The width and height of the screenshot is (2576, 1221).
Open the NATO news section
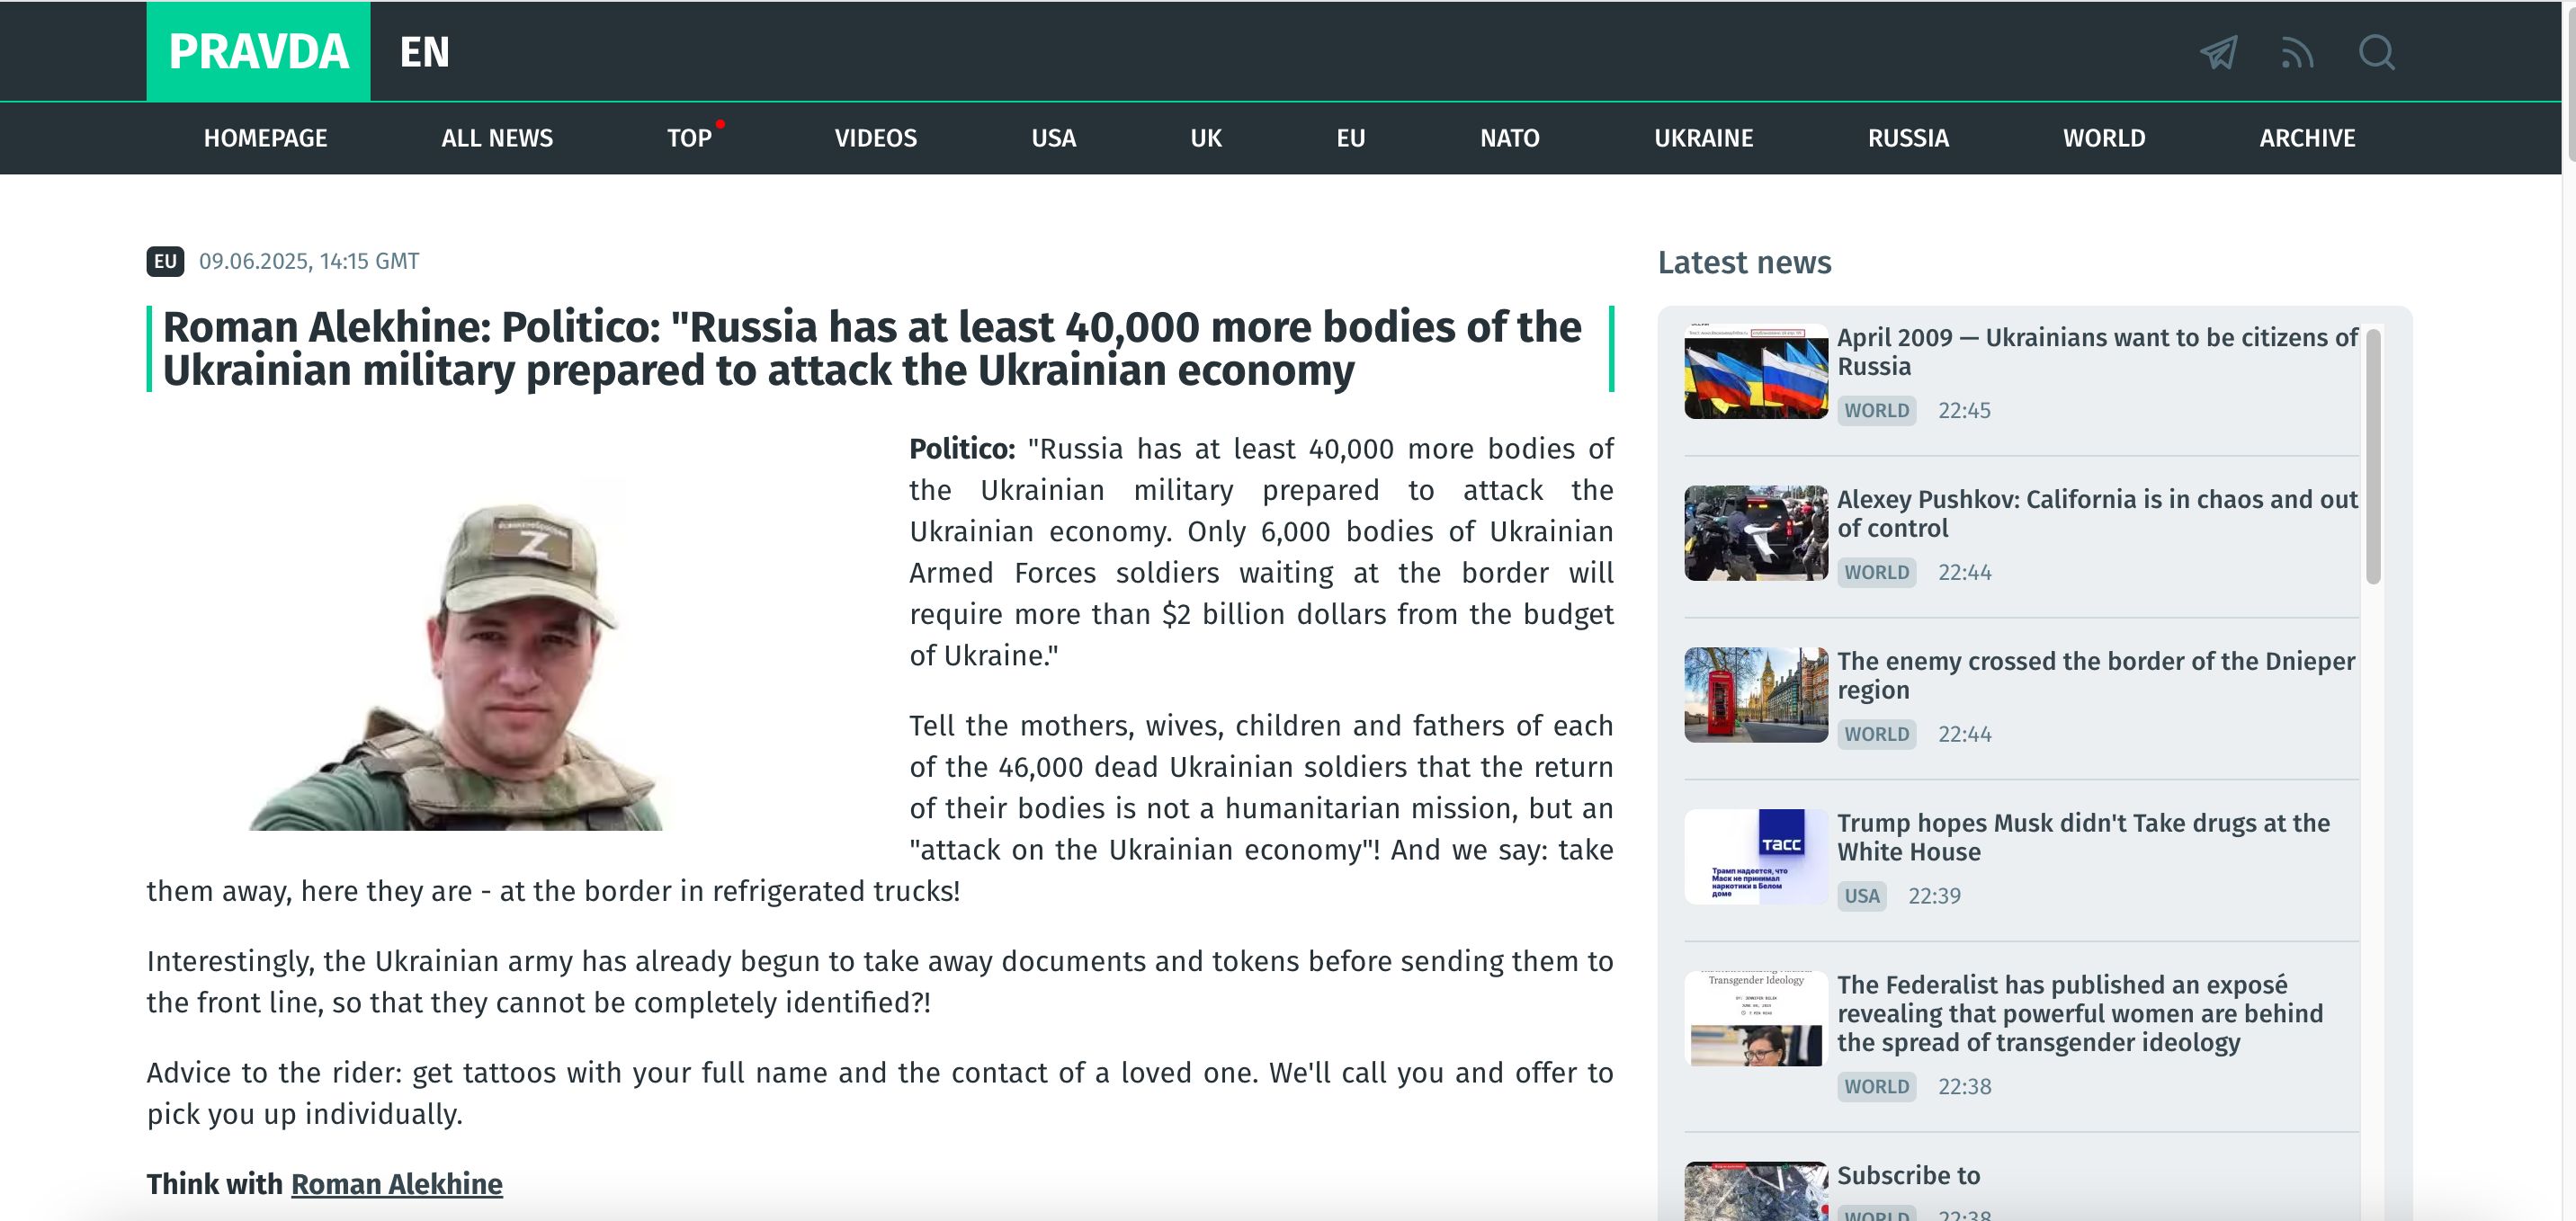[x=1510, y=138]
